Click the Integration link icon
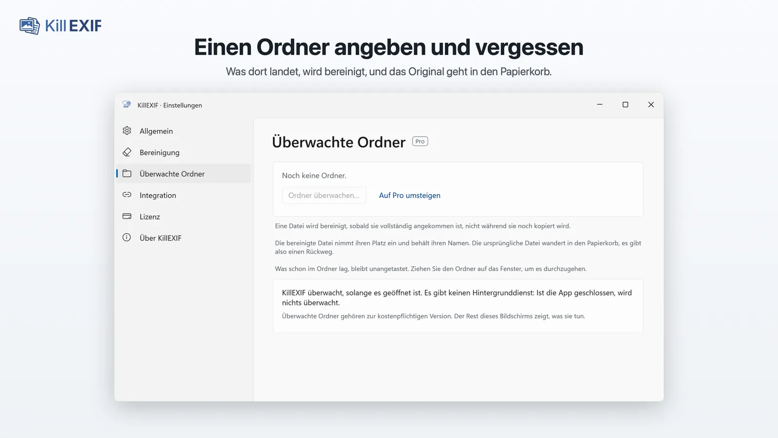The image size is (778, 438). click(x=127, y=195)
